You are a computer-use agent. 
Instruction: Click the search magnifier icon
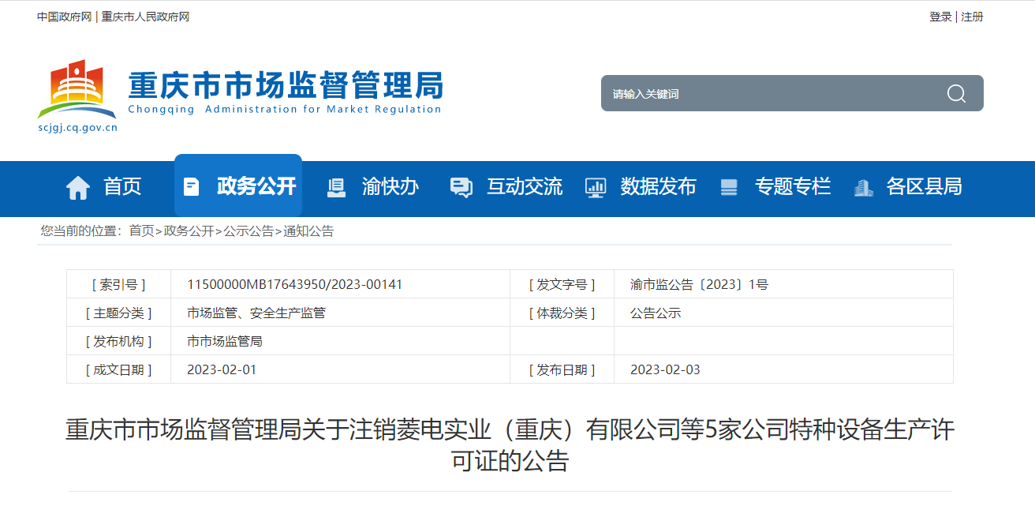coord(956,93)
